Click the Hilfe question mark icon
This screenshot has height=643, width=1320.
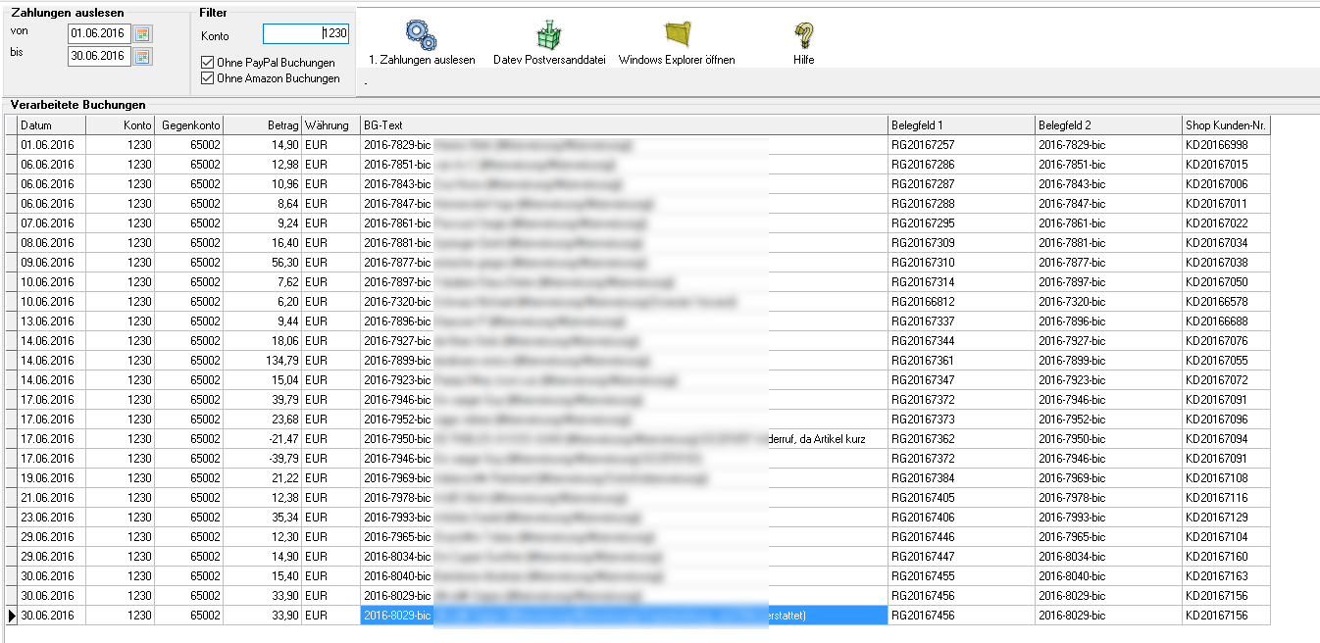pyautogui.click(x=803, y=35)
